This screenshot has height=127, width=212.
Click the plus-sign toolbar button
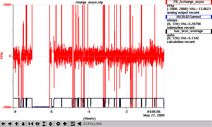point(65,124)
